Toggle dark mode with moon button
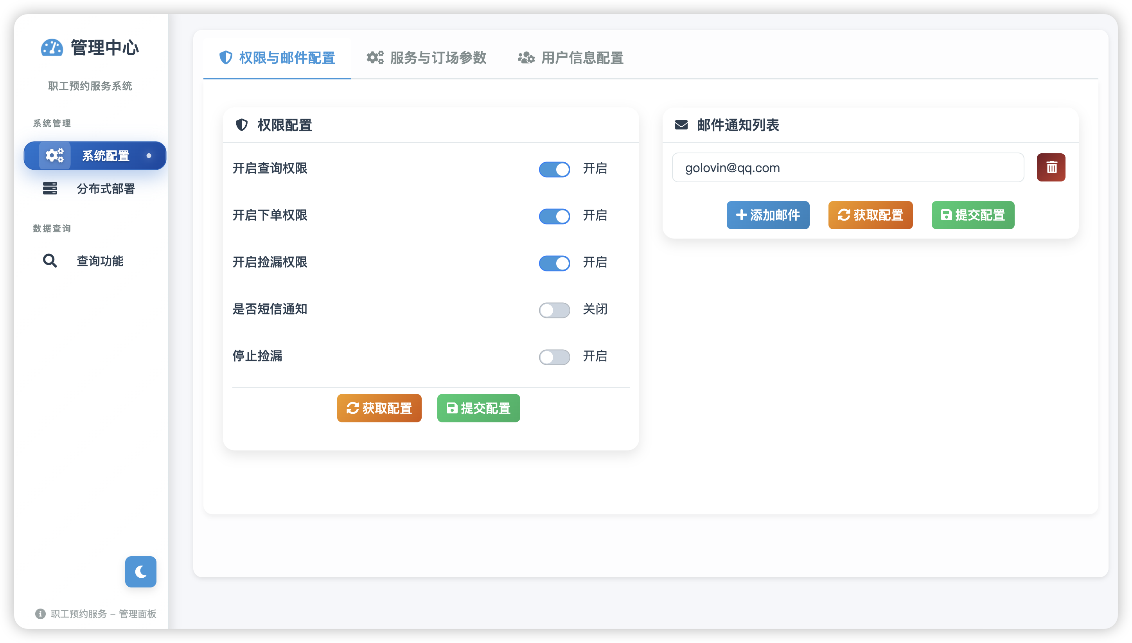The height and width of the screenshot is (643, 1132). pos(140,571)
